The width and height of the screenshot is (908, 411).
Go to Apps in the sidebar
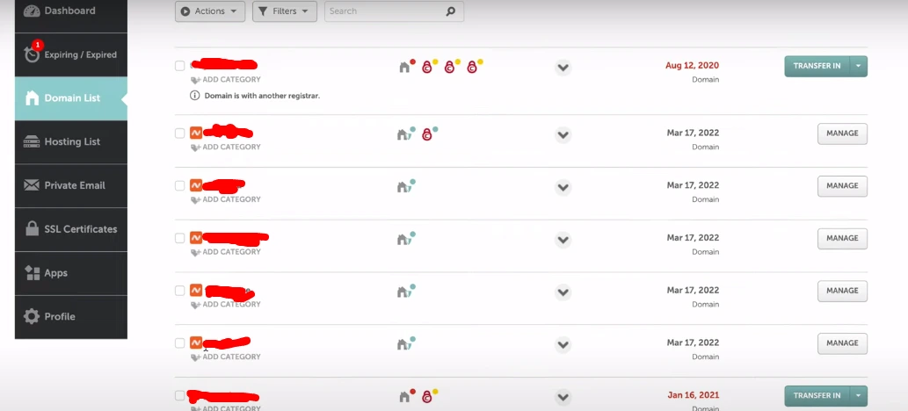70,273
